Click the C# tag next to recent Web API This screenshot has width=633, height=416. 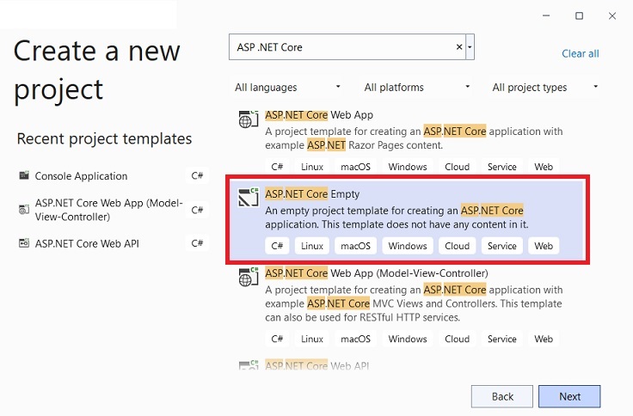coord(197,243)
